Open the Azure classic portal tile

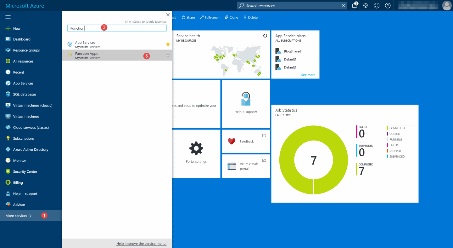246,166
